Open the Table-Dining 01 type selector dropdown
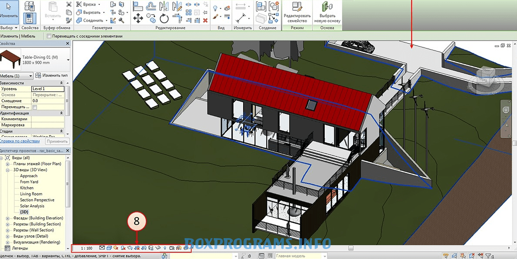Viewport: 517px width, 259px height. [x=68, y=59]
